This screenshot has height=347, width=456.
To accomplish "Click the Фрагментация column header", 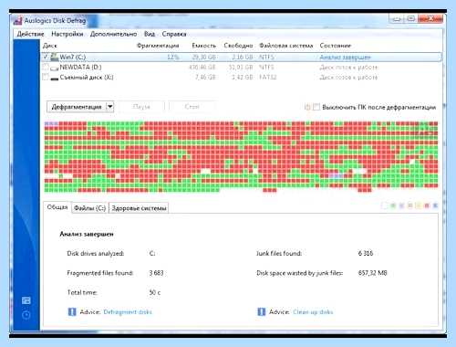I will click(158, 46).
